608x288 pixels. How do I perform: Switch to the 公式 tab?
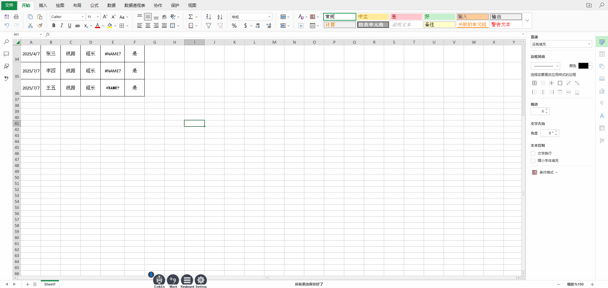pos(94,5)
